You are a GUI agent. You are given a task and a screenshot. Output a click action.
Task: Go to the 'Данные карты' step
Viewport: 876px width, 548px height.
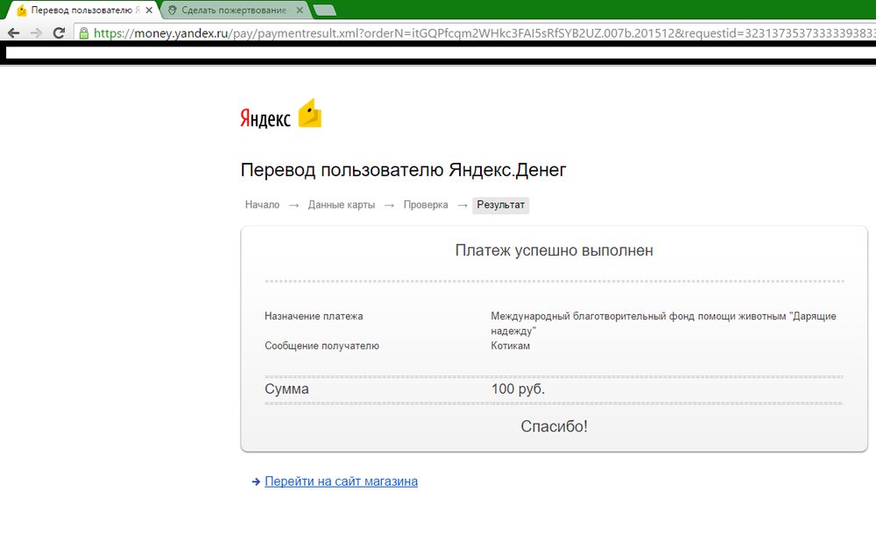coord(342,205)
